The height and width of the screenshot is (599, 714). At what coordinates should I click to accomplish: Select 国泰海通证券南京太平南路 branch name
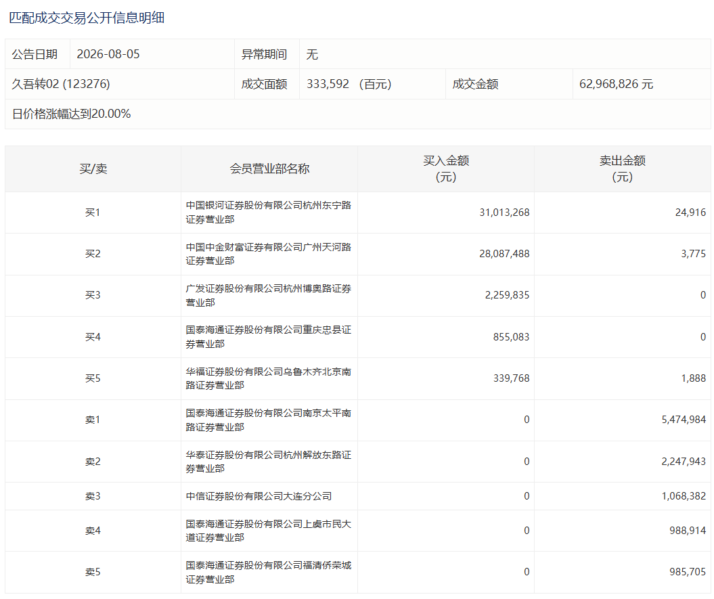269,420
